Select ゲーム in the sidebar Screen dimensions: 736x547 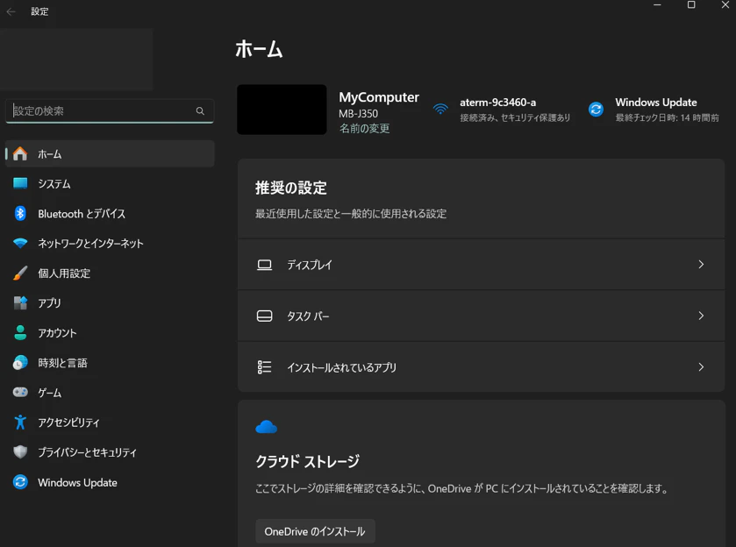tap(110, 392)
